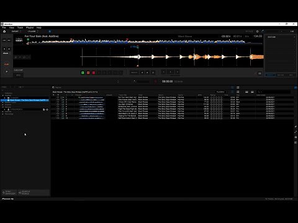Open the 1 PLAYER layout dropdown
This screenshot has width=298, height=223.
pos(33,32)
